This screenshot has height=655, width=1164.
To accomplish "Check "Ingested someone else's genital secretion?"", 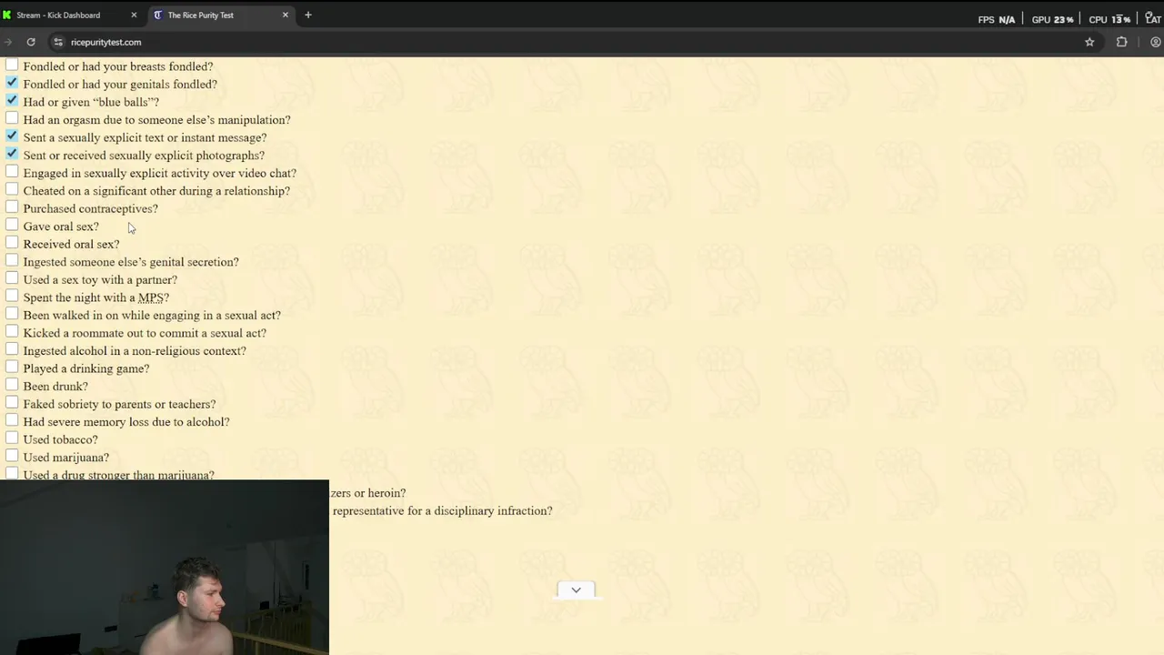I will [x=12, y=261].
